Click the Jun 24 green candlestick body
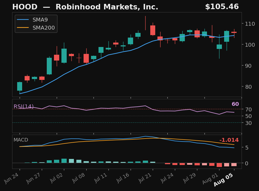This screenshot has height=191, width=259. (20, 86)
